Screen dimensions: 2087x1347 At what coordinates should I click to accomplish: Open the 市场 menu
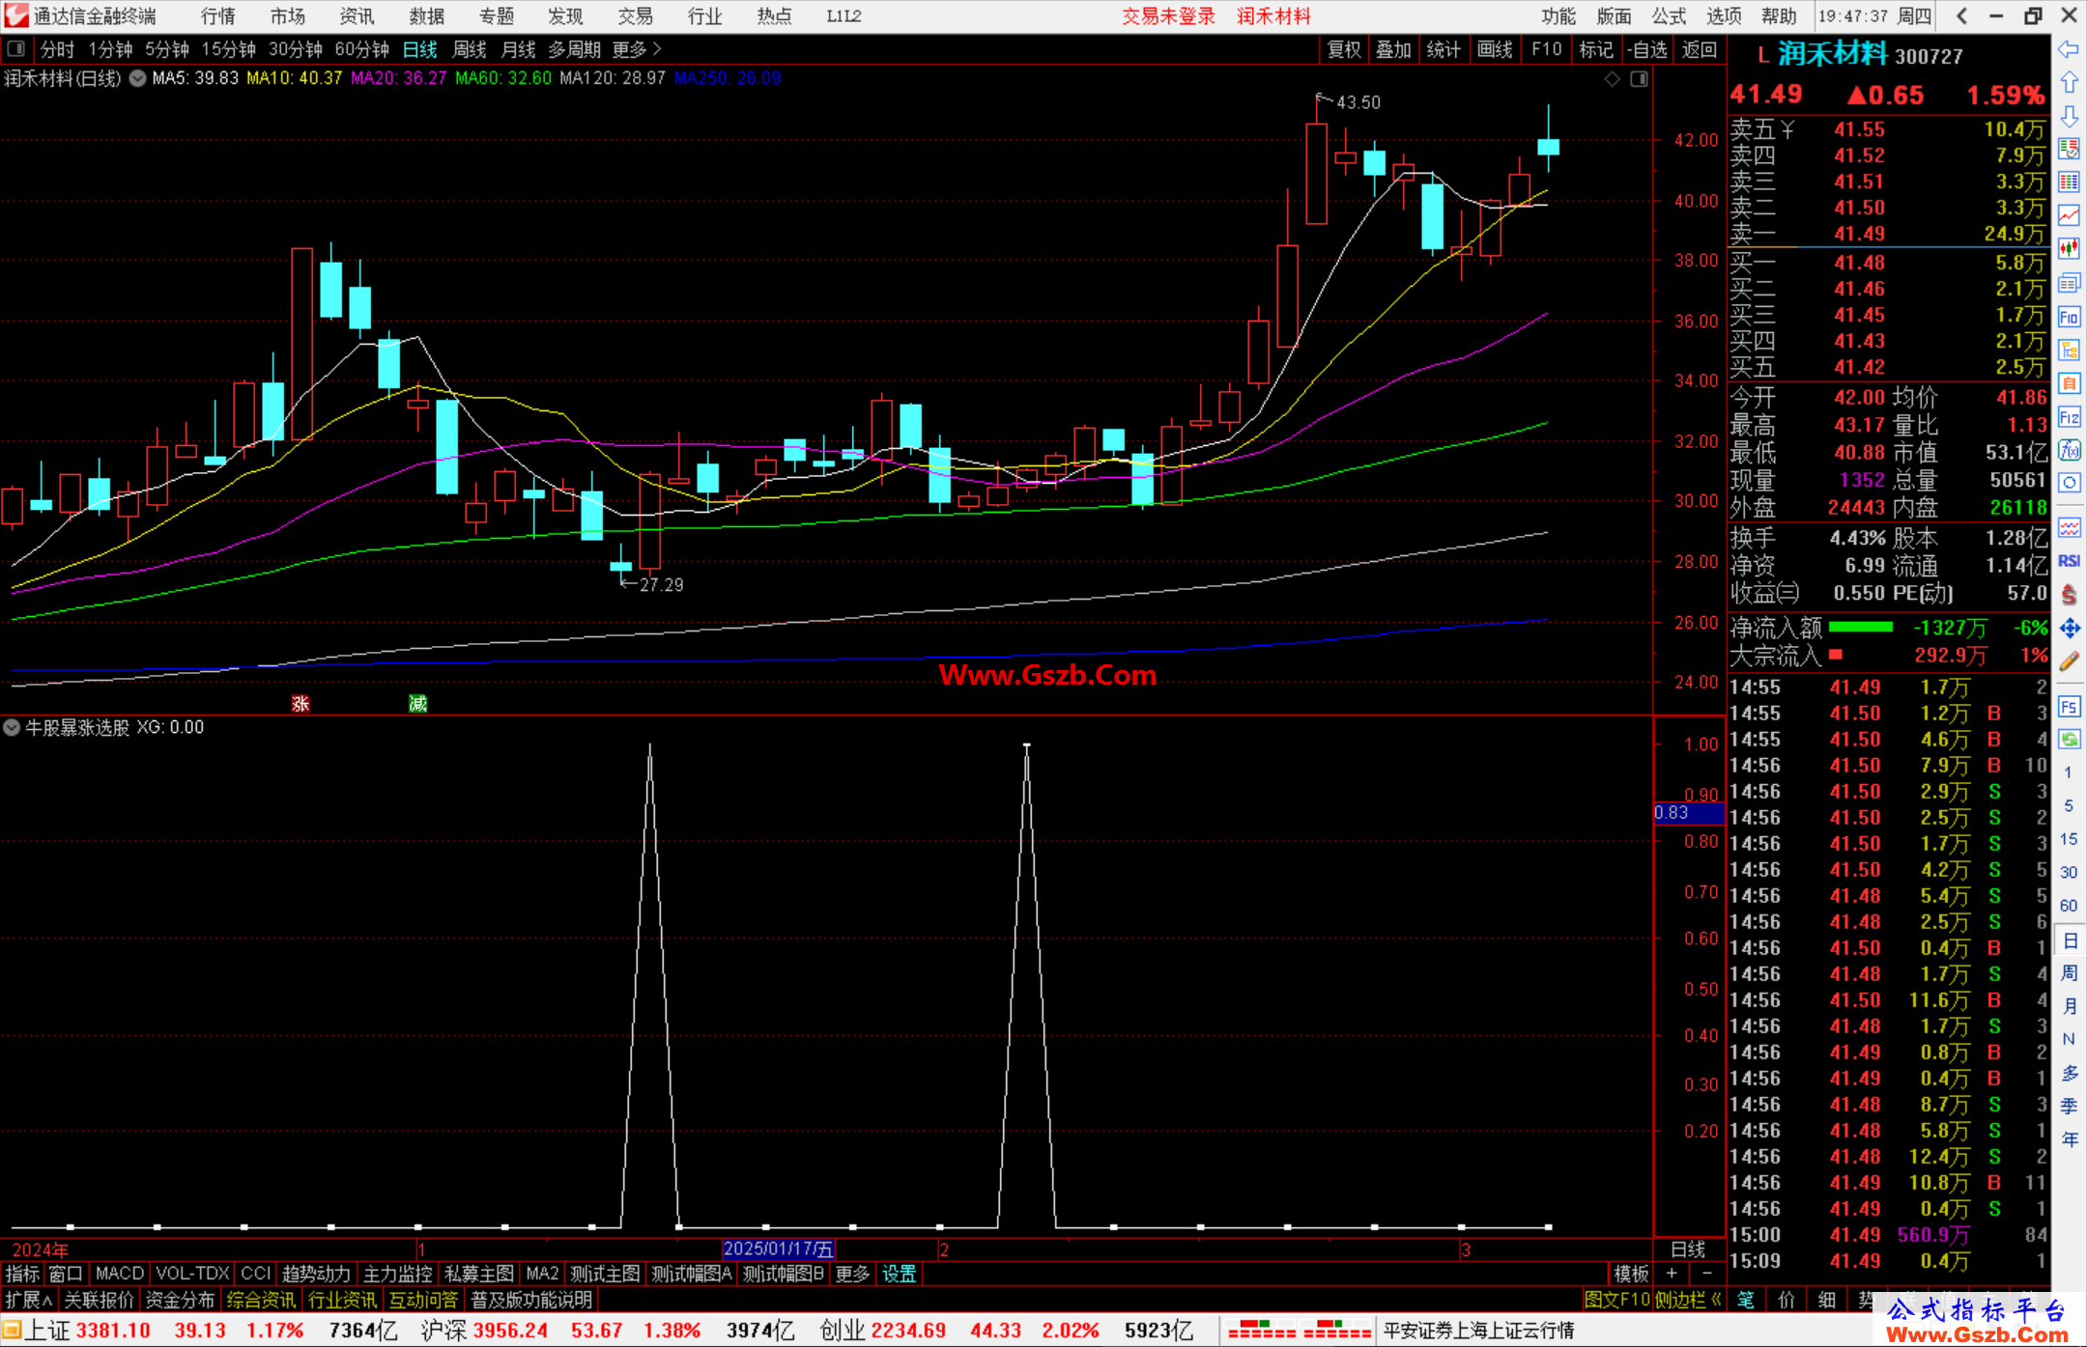(288, 16)
